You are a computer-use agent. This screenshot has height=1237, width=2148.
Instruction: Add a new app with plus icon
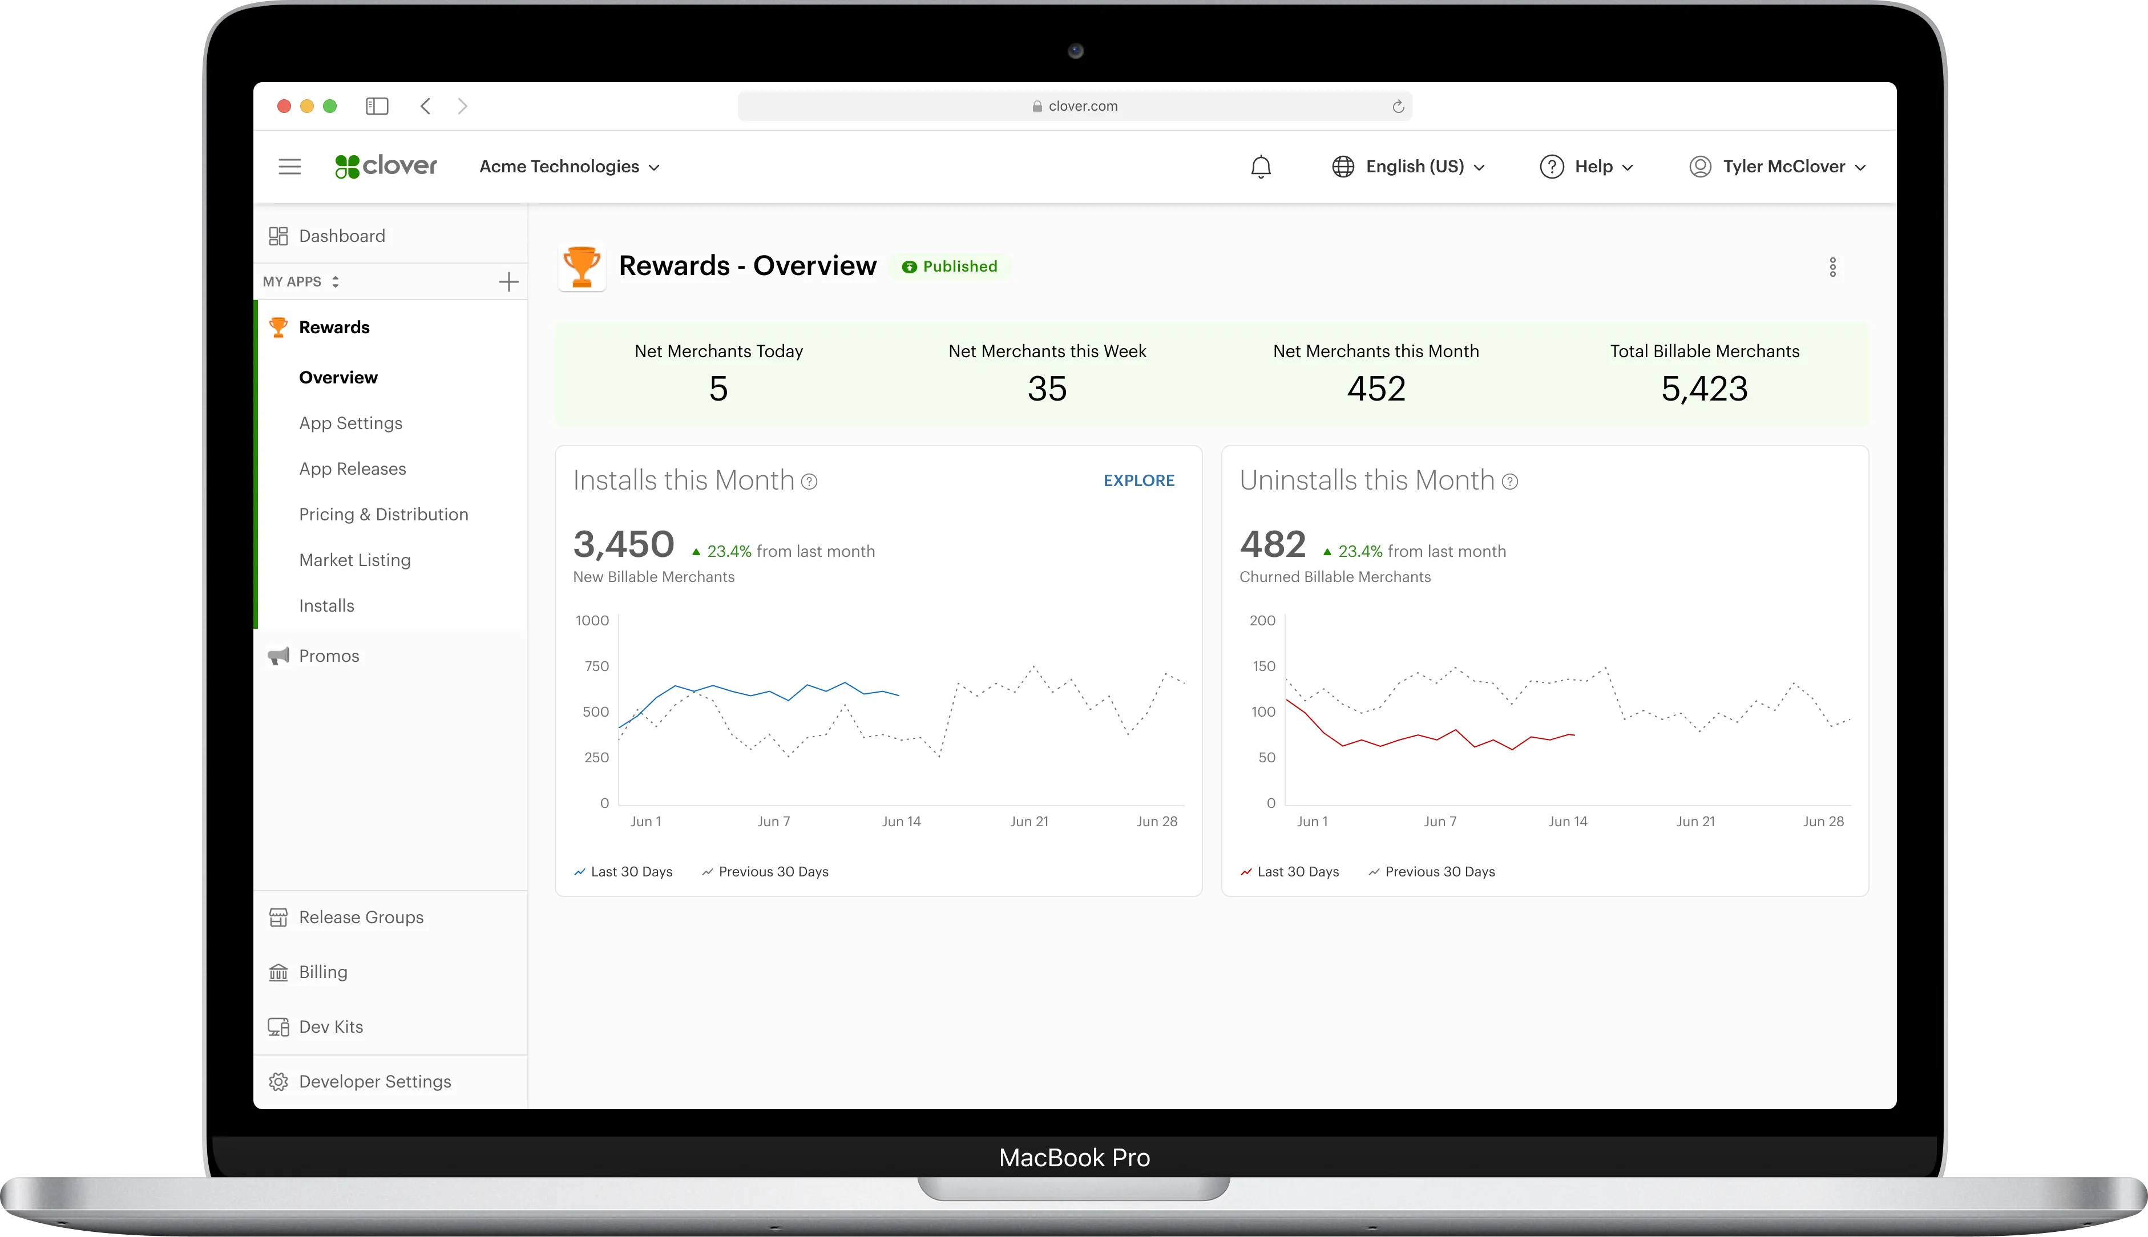[508, 282]
